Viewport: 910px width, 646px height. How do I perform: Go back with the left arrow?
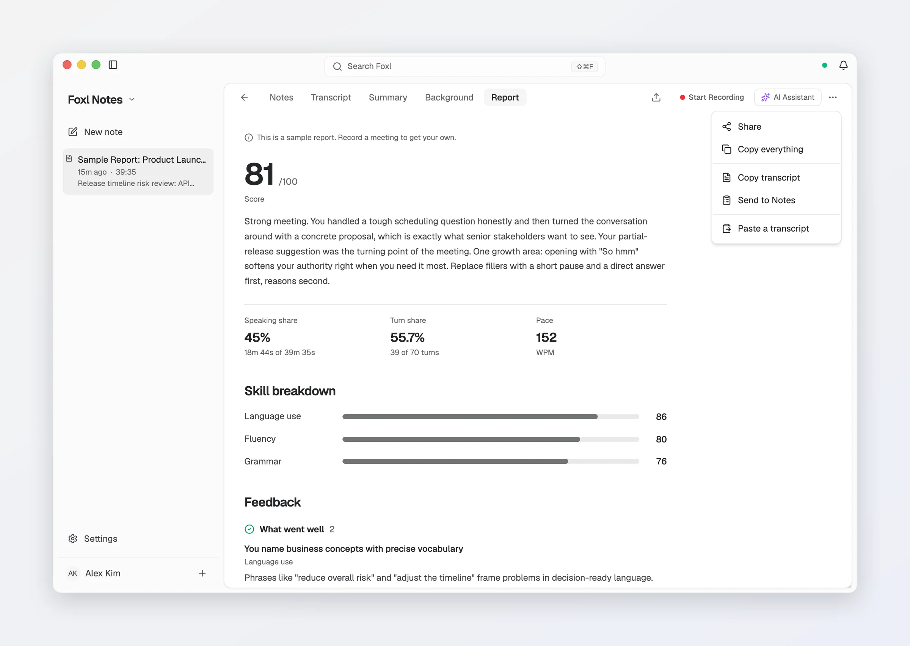[x=244, y=97]
